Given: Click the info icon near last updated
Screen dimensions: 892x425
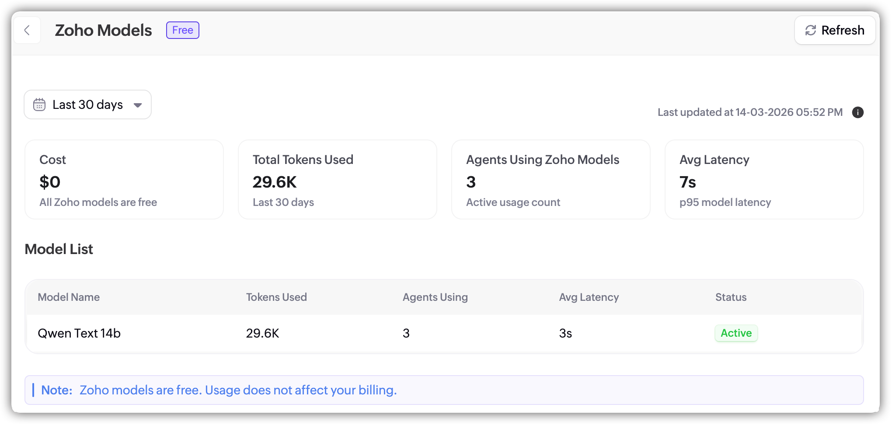Looking at the screenshot, I should tap(857, 112).
